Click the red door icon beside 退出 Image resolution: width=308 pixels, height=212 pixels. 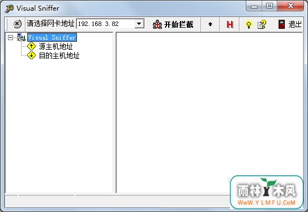point(282,24)
